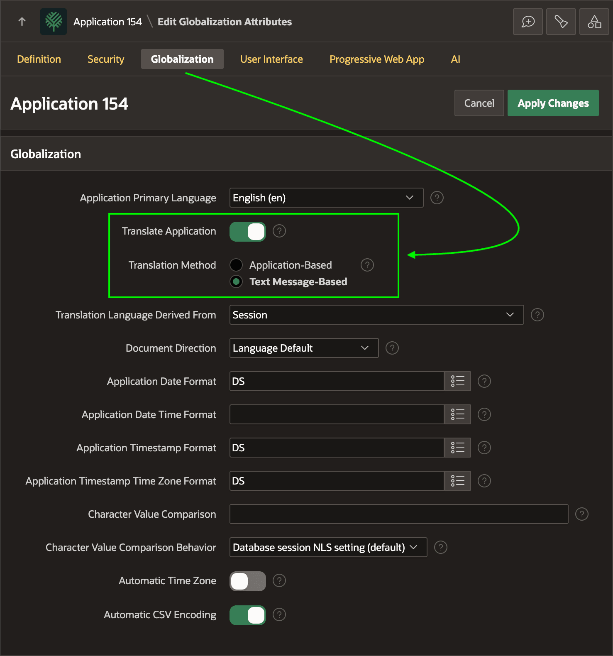
Task: Open the Application 154 leaf logo icon
Action: click(x=54, y=22)
